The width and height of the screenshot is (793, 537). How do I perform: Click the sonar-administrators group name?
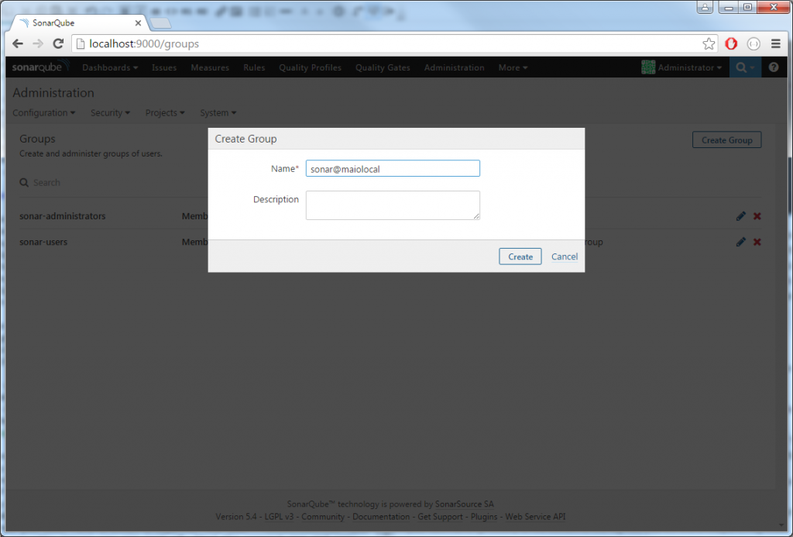[62, 216]
